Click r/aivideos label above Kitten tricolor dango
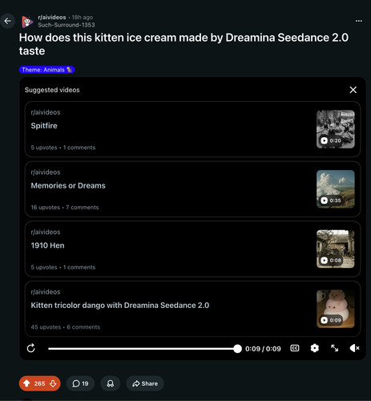This screenshot has width=371, height=401. click(46, 292)
